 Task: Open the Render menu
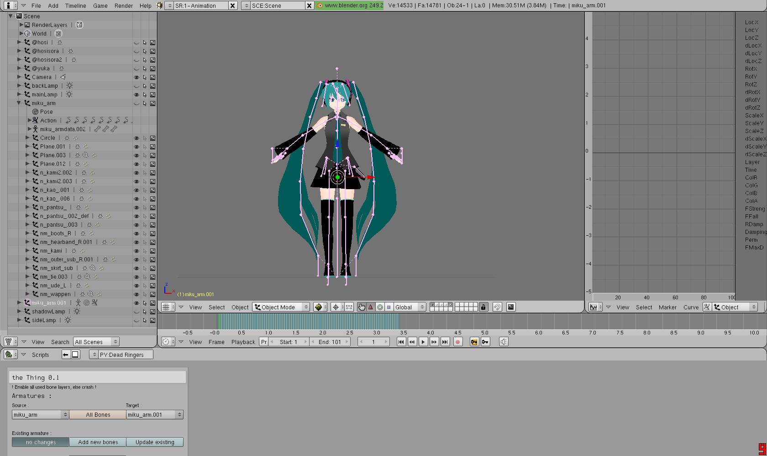(x=124, y=5)
